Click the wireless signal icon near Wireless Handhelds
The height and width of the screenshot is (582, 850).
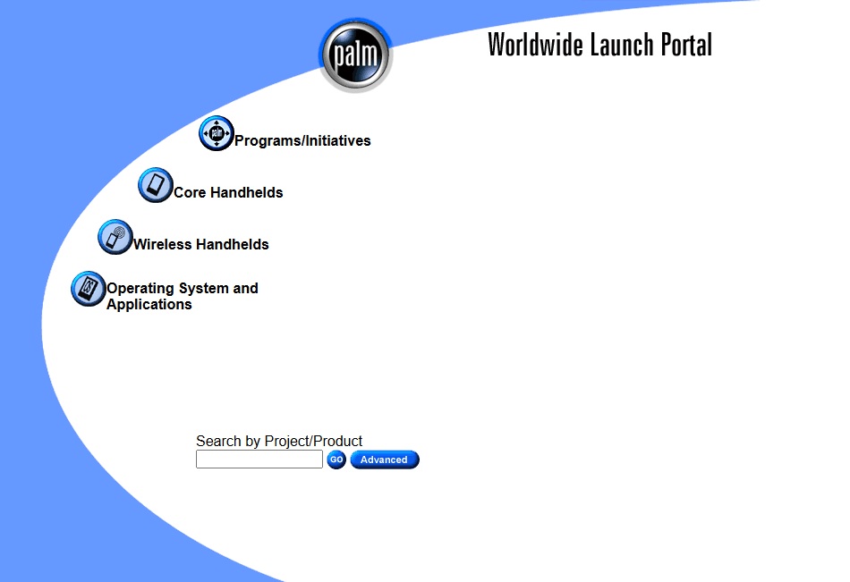click(115, 237)
